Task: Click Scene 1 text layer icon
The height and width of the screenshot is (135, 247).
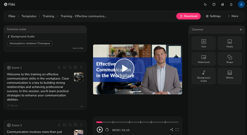Action: pos(75,67)
